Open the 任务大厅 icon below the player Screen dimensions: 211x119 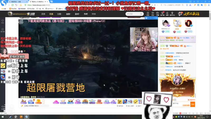point(23,102)
